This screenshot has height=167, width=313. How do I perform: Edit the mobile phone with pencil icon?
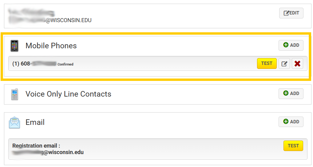[284, 64]
